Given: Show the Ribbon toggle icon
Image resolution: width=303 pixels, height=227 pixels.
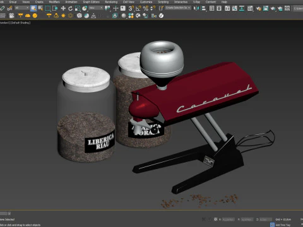Looking at the screenshot, I should 227,8.
